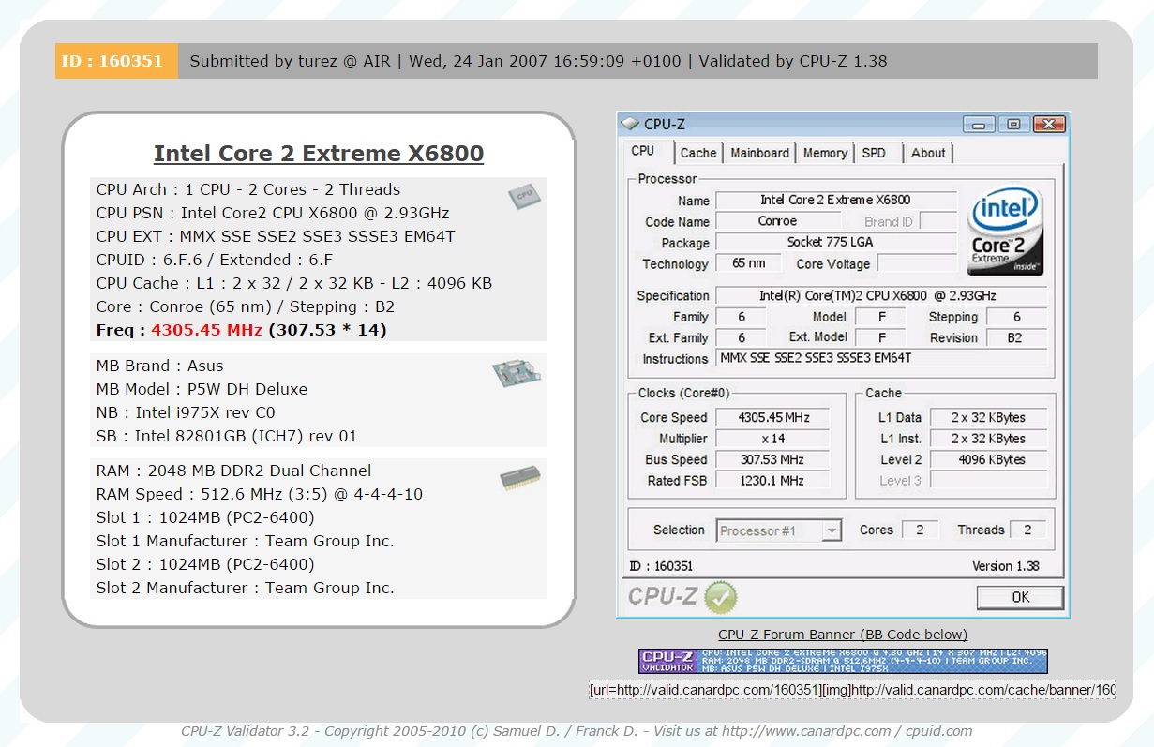Click the CPU-Z Validator banner image
Screen dimensions: 1154x747
[842, 661]
